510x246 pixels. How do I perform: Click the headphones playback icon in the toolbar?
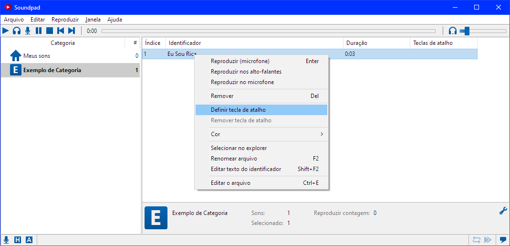(17, 31)
